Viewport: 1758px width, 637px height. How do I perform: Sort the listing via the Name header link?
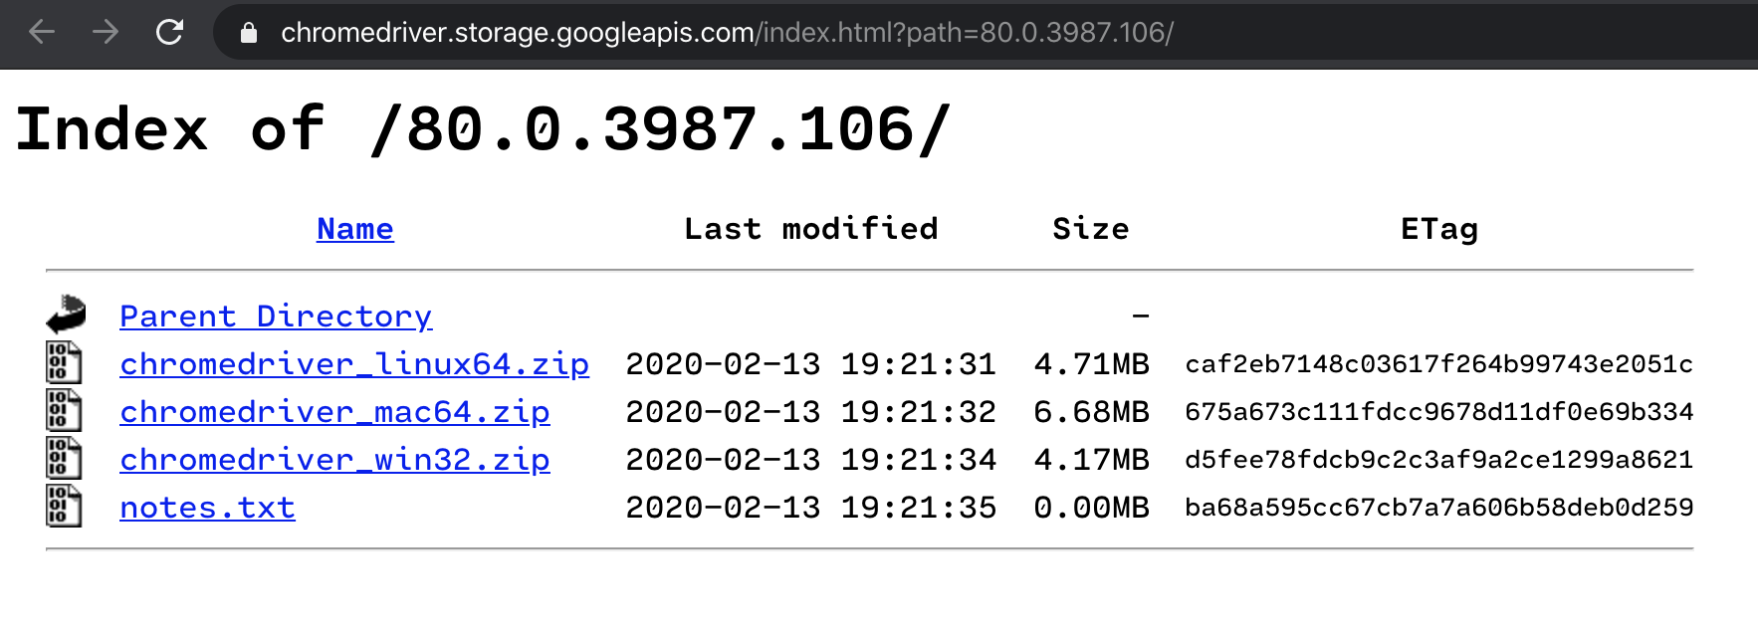[x=355, y=229]
